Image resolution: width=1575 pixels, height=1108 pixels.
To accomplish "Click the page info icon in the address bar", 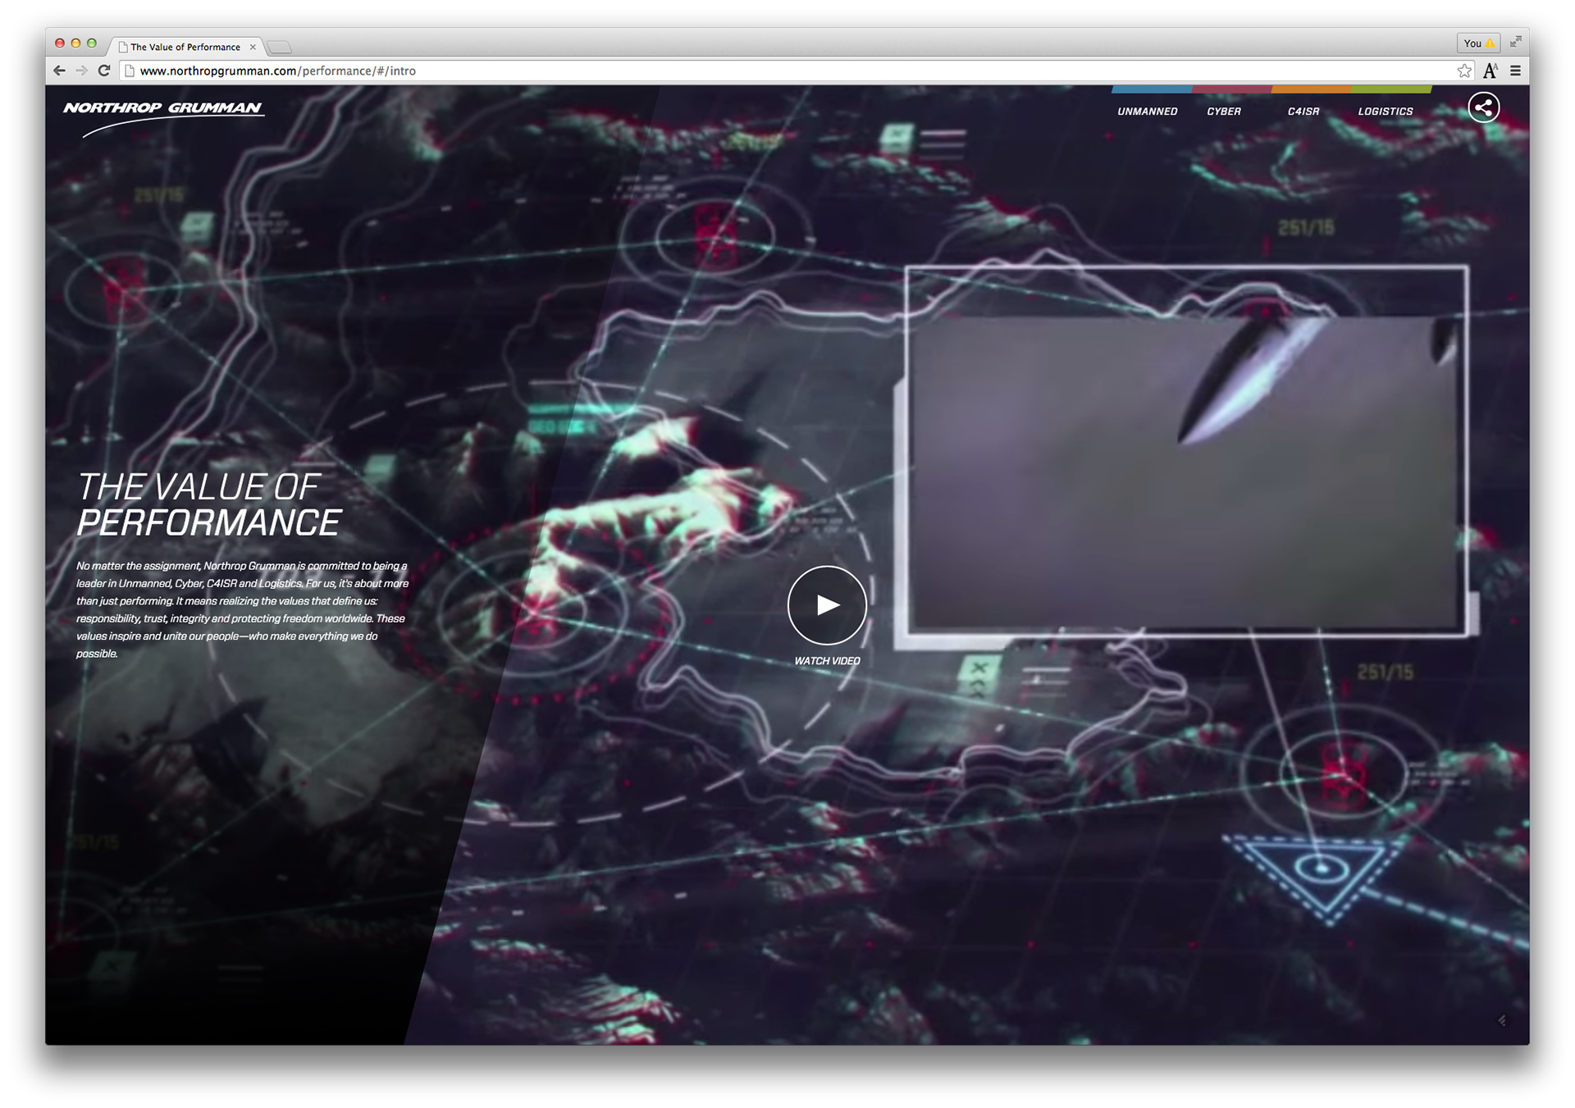I will click(129, 71).
